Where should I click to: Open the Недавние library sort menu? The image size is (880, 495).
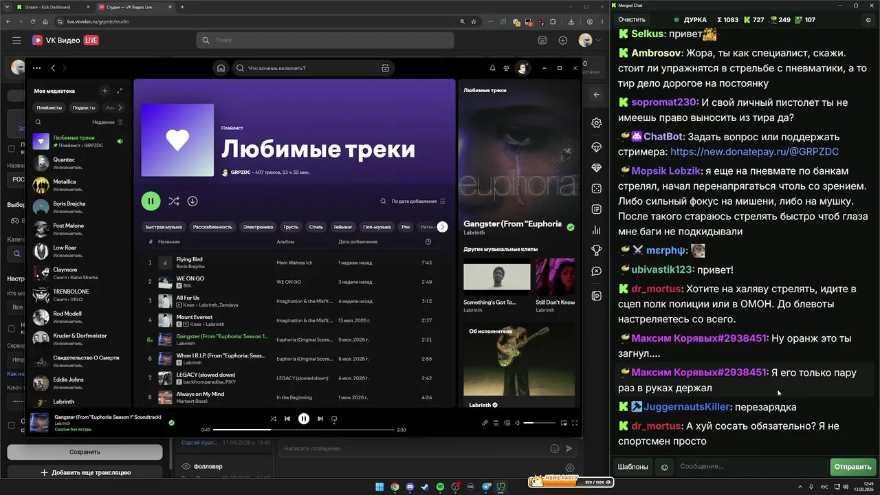107,122
